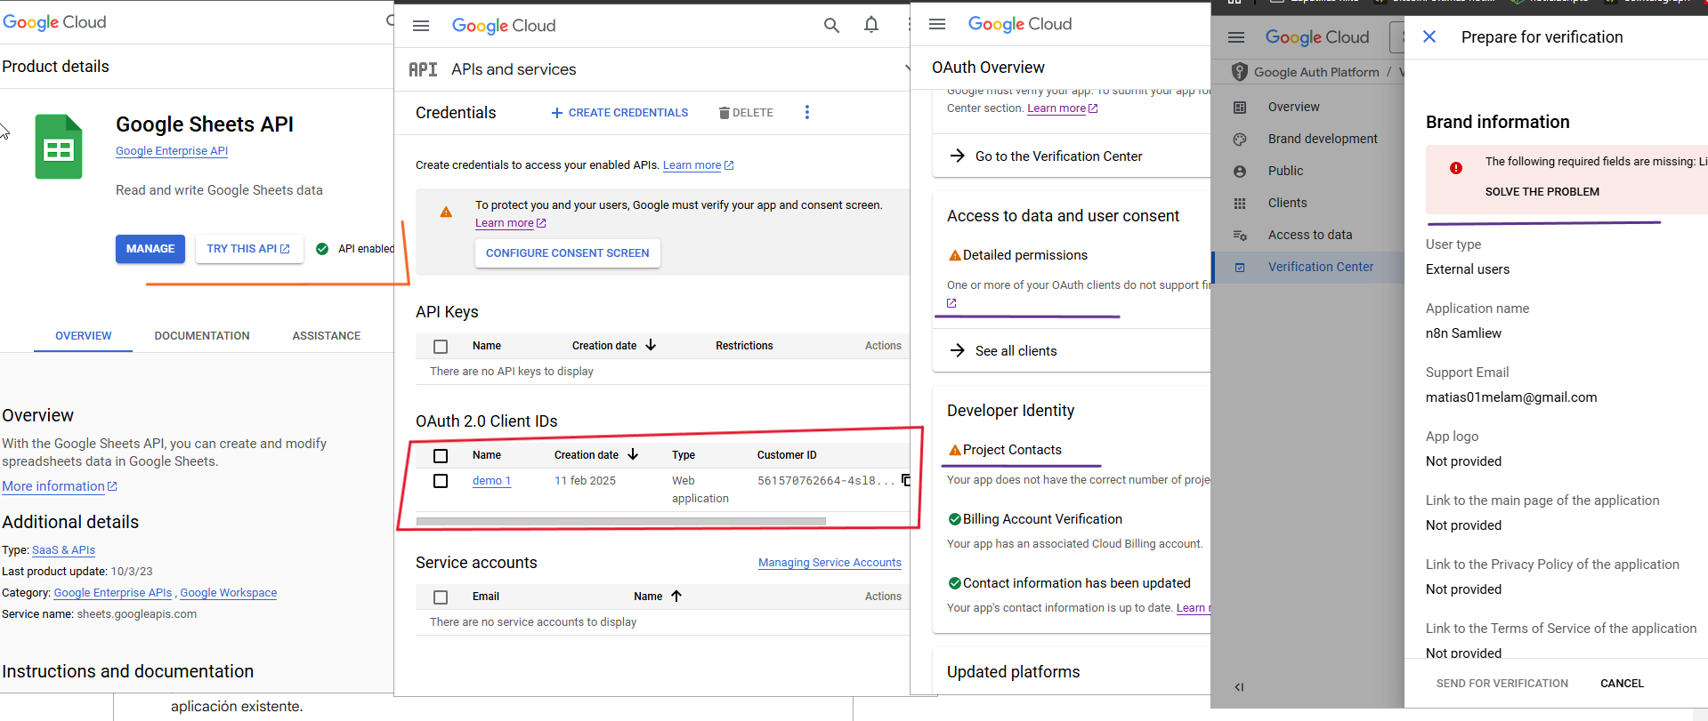The image size is (1708, 721).
Task: Sort Service accounts by Name arrow
Action: [676, 596]
